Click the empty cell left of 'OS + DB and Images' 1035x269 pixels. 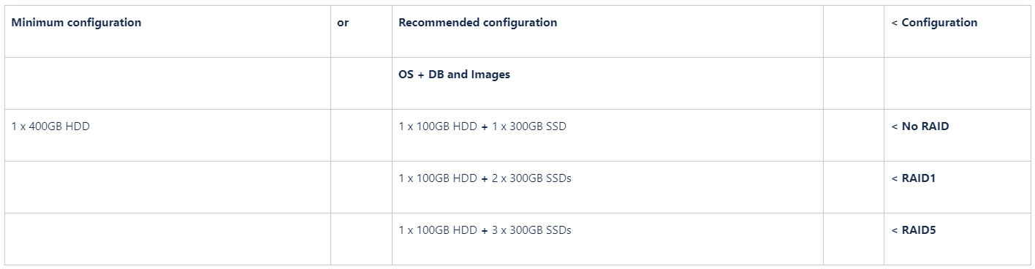[361, 83]
